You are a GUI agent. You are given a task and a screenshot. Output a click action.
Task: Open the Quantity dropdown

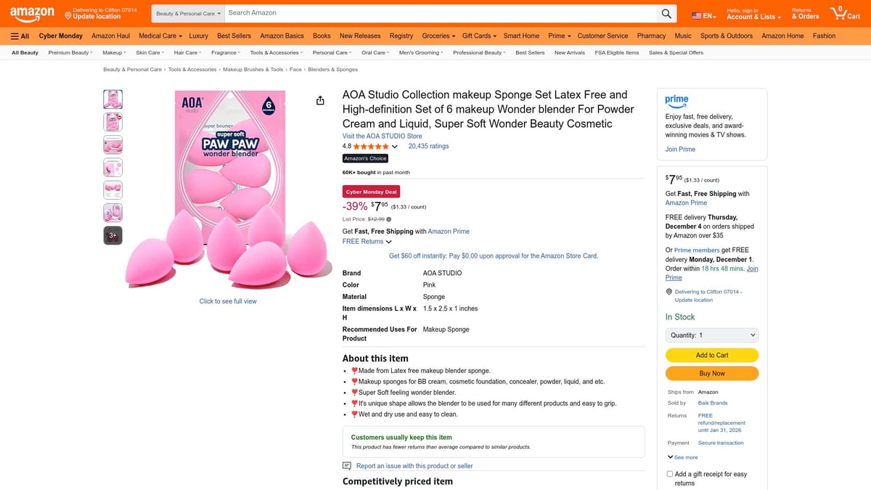pyautogui.click(x=711, y=335)
